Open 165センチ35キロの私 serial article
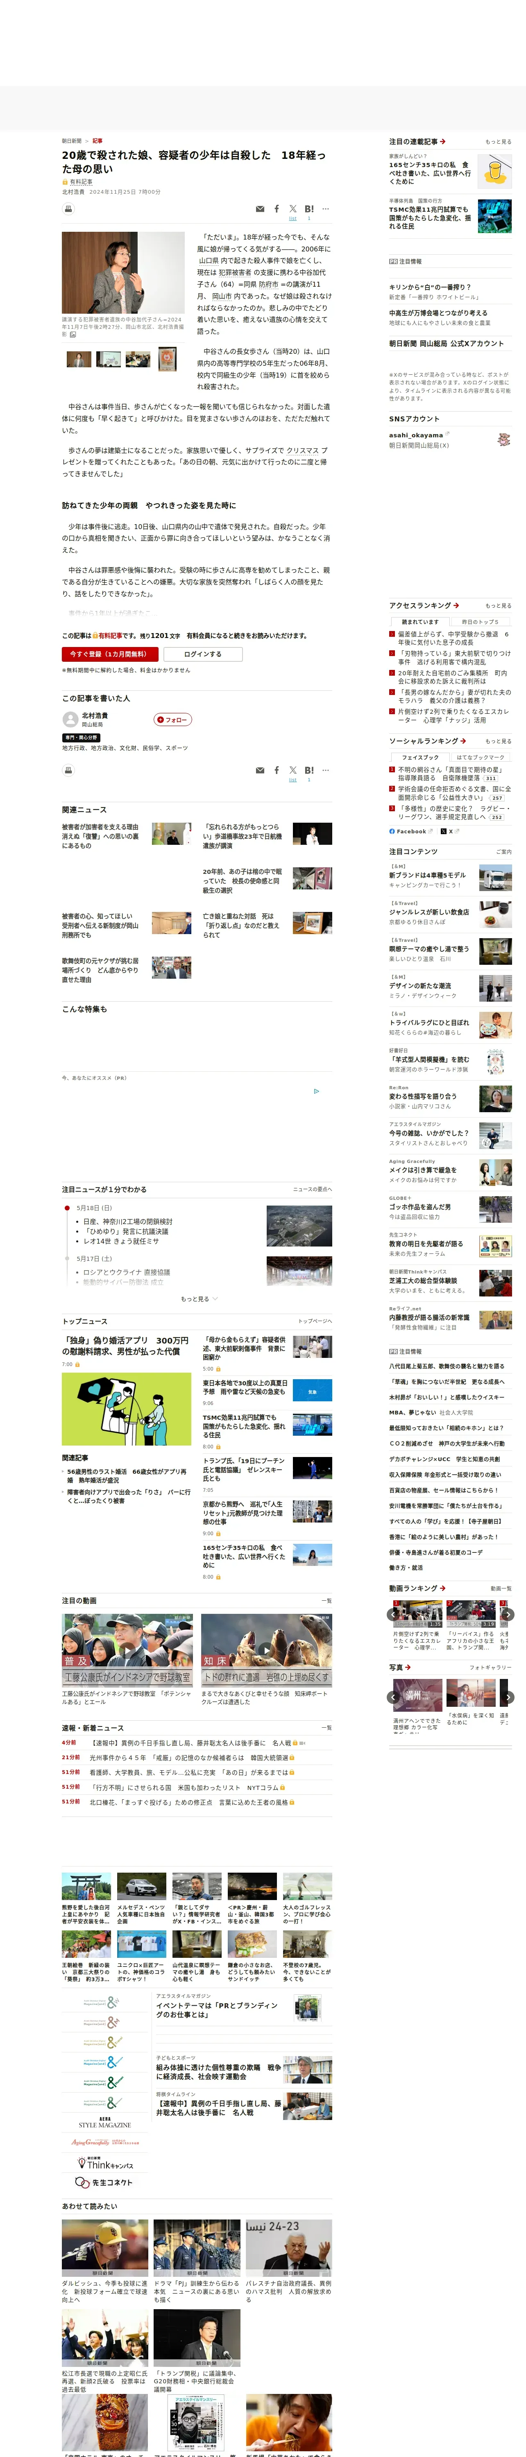 (x=431, y=173)
